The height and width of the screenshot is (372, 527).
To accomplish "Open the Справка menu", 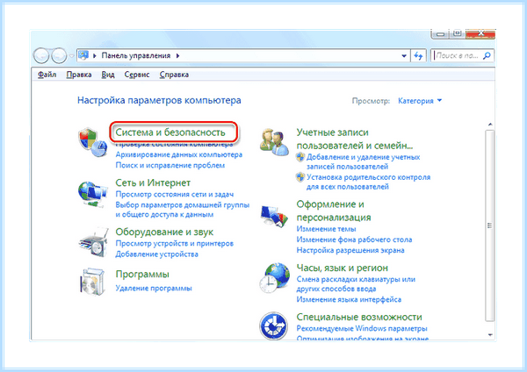I will tap(174, 75).
